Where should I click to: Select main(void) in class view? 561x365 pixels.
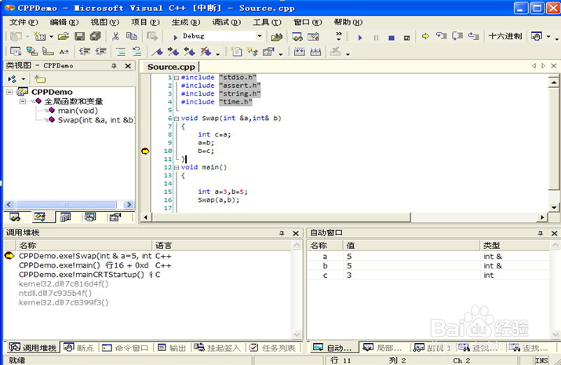point(78,111)
